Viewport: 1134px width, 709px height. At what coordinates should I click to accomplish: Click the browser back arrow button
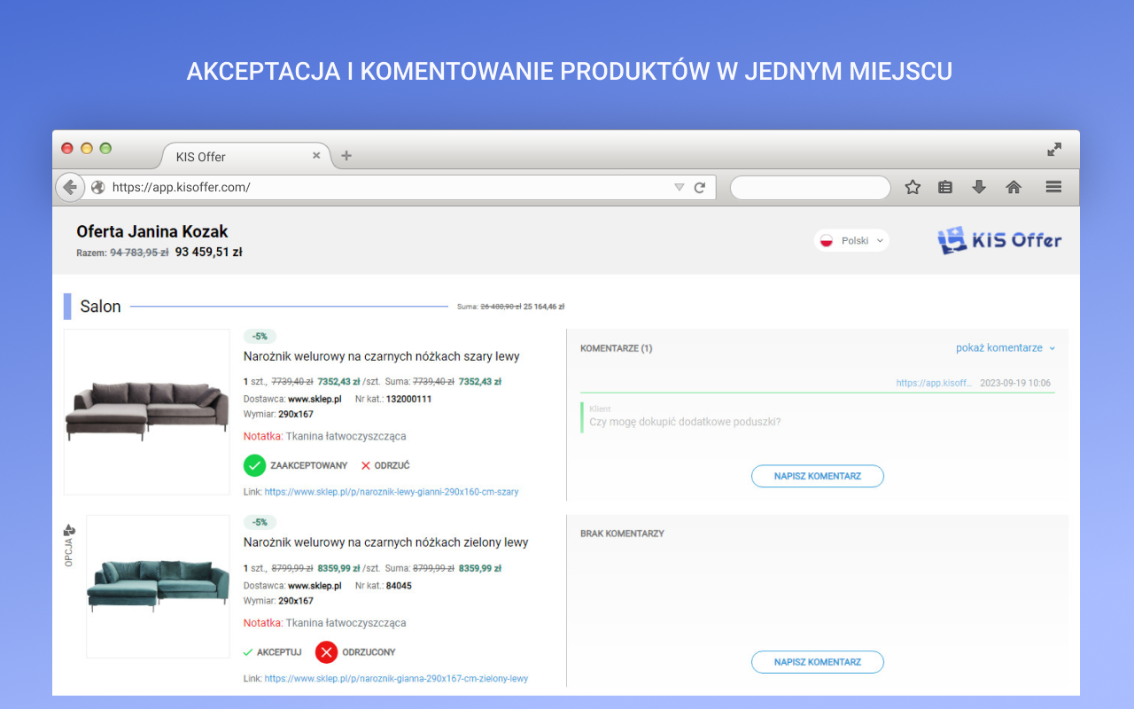pyautogui.click(x=69, y=187)
